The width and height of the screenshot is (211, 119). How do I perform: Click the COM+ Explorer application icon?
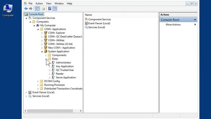[x=45, y=33]
